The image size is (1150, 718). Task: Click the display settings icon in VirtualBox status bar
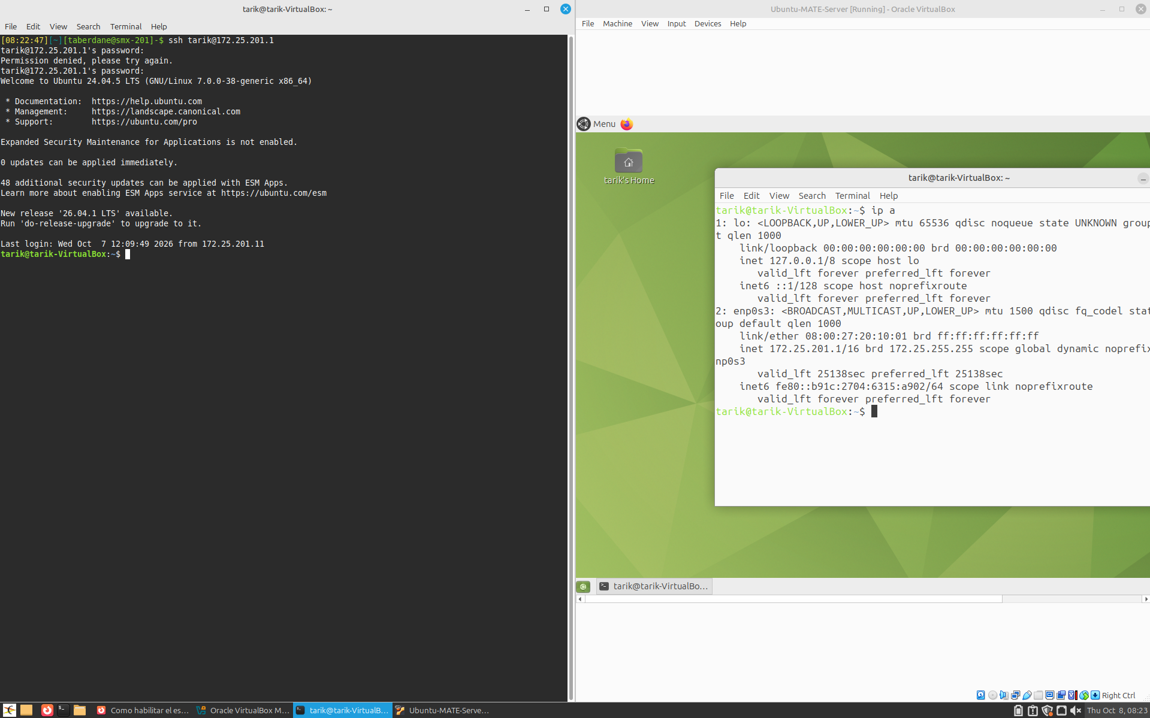tap(1050, 695)
